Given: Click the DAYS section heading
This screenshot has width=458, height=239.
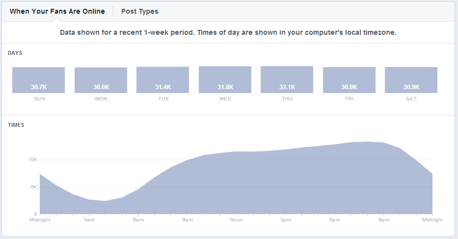Looking at the screenshot, I should tap(15, 53).
